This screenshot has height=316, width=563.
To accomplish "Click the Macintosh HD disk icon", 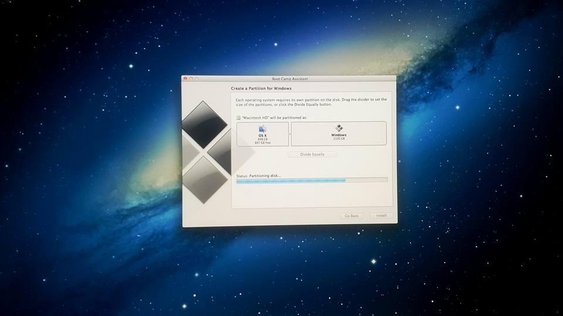I will [239, 118].
